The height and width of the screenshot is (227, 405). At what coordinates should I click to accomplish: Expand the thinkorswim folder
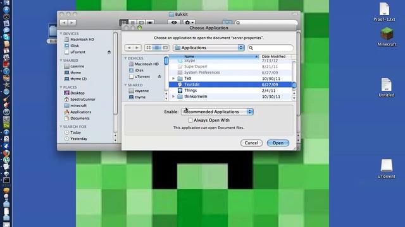click(173, 96)
